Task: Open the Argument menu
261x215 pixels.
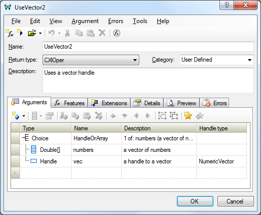Action: pos(85,21)
